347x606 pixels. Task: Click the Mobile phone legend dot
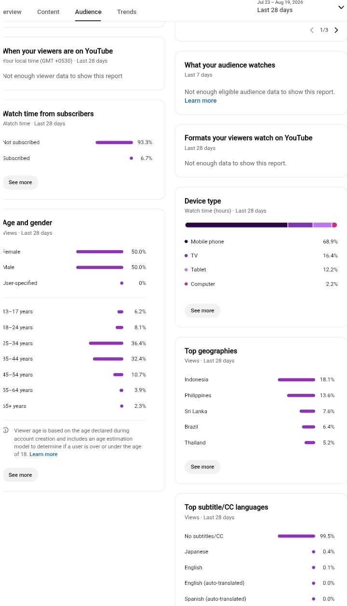(186, 242)
